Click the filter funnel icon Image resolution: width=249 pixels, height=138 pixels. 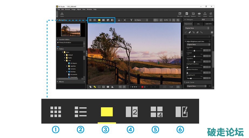[x=131, y=20]
